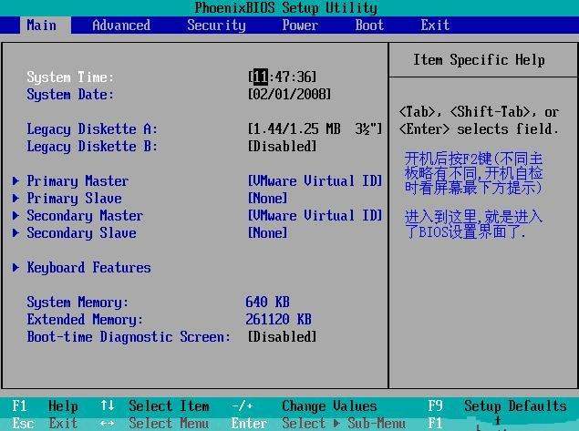Click the System Date value field
This screenshot has height=431, width=579.
[x=289, y=95]
